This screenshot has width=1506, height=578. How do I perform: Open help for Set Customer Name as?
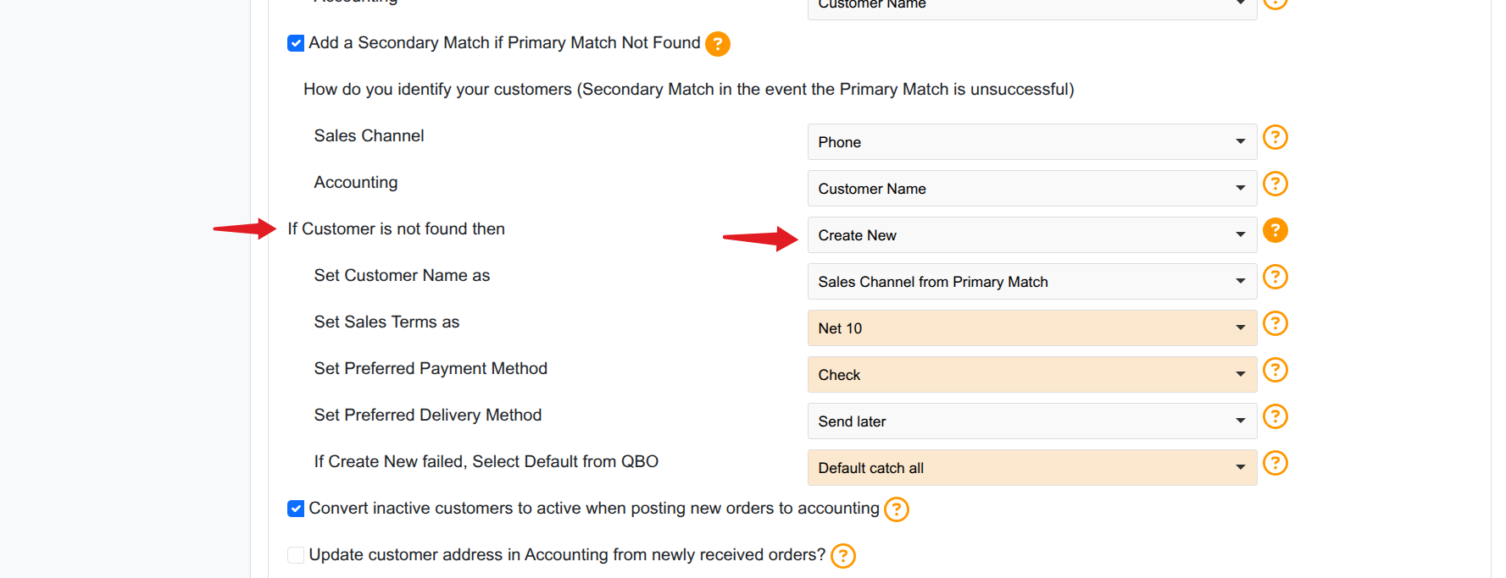coord(1275,277)
